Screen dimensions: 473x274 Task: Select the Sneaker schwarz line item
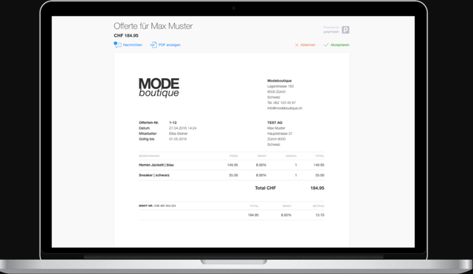pos(232,175)
